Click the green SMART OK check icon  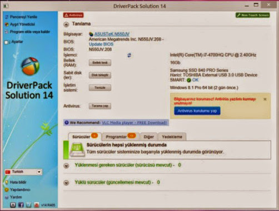click(189, 80)
